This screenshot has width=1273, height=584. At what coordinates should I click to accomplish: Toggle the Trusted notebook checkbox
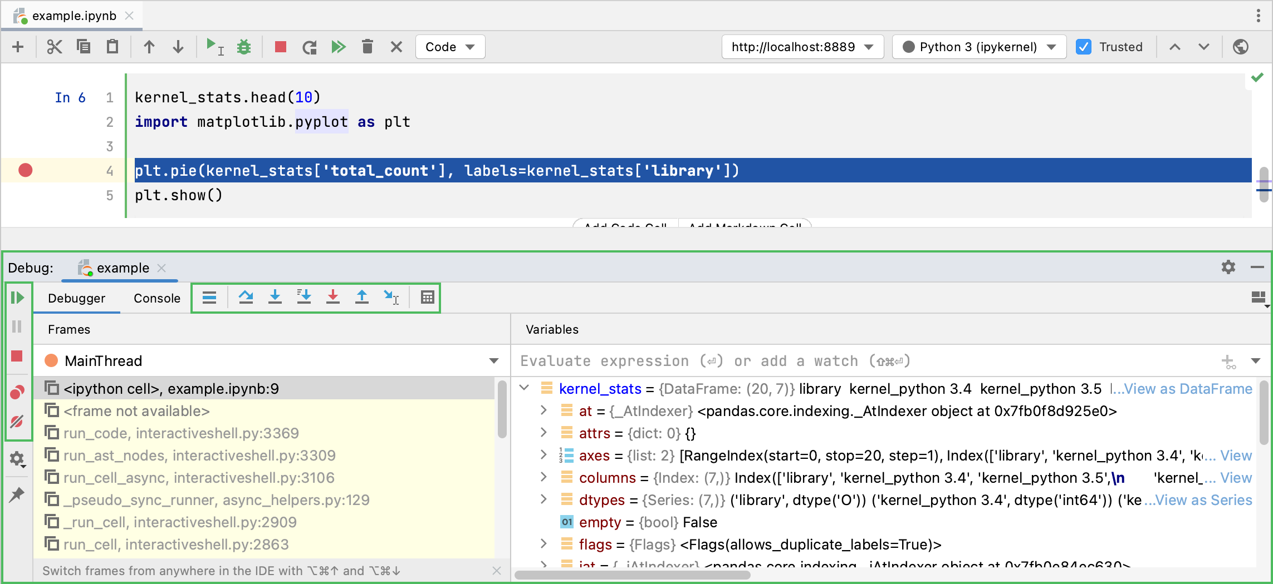(x=1084, y=47)
